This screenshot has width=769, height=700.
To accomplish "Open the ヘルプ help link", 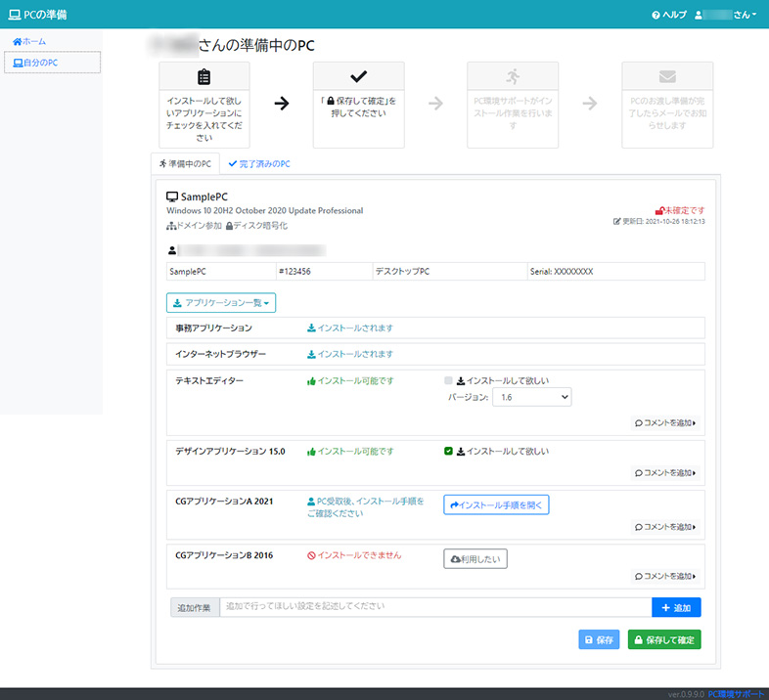I will 669,15.
